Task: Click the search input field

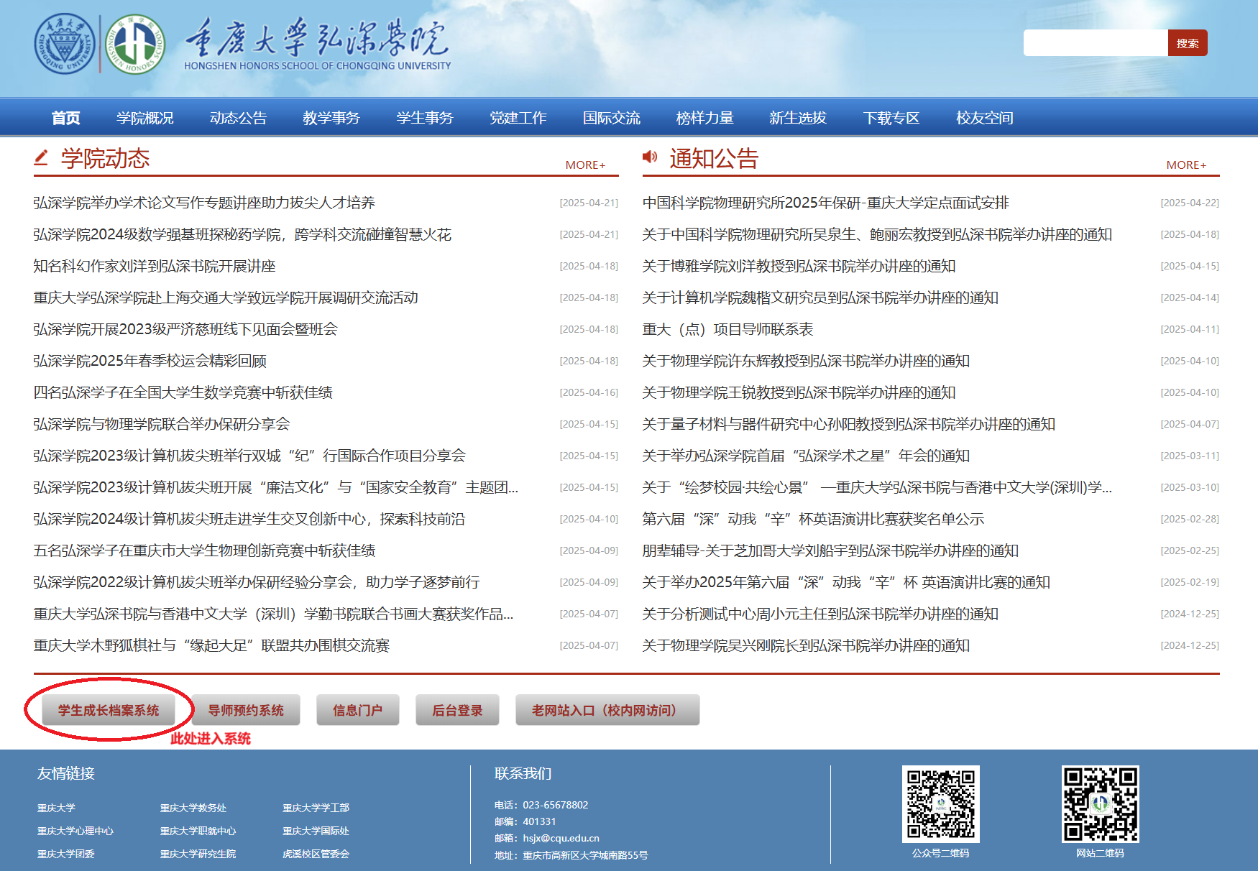Action: pos(1096,43)
